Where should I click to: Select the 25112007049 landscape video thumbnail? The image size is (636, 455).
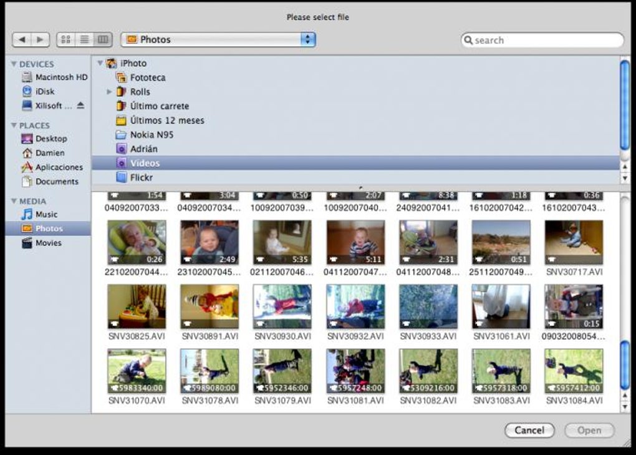click(x=501, y=242)
